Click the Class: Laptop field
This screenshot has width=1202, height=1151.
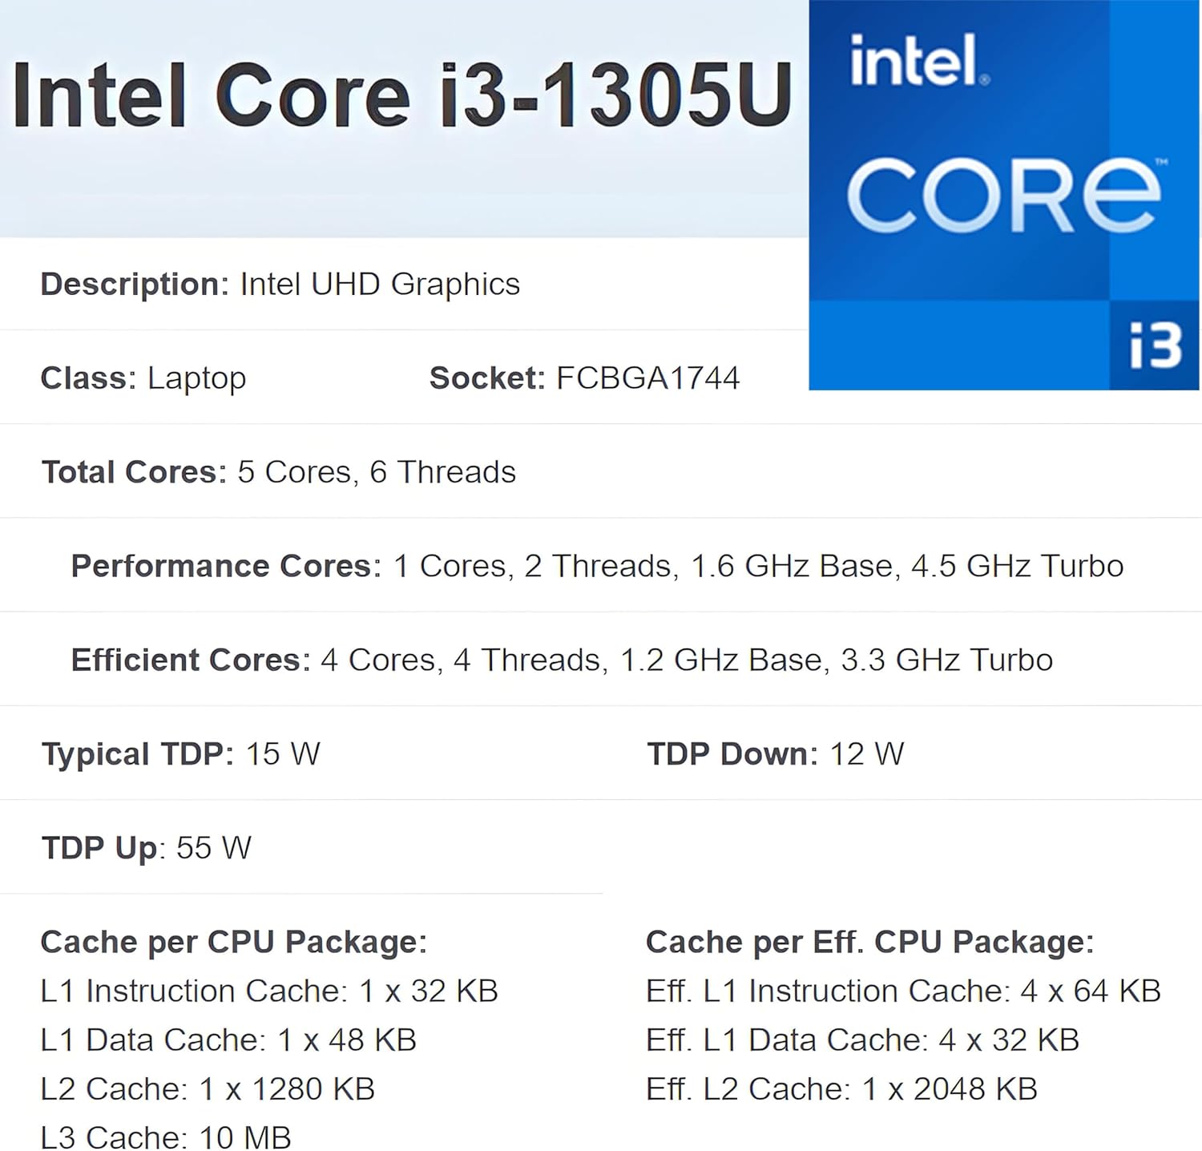point(143,378)
